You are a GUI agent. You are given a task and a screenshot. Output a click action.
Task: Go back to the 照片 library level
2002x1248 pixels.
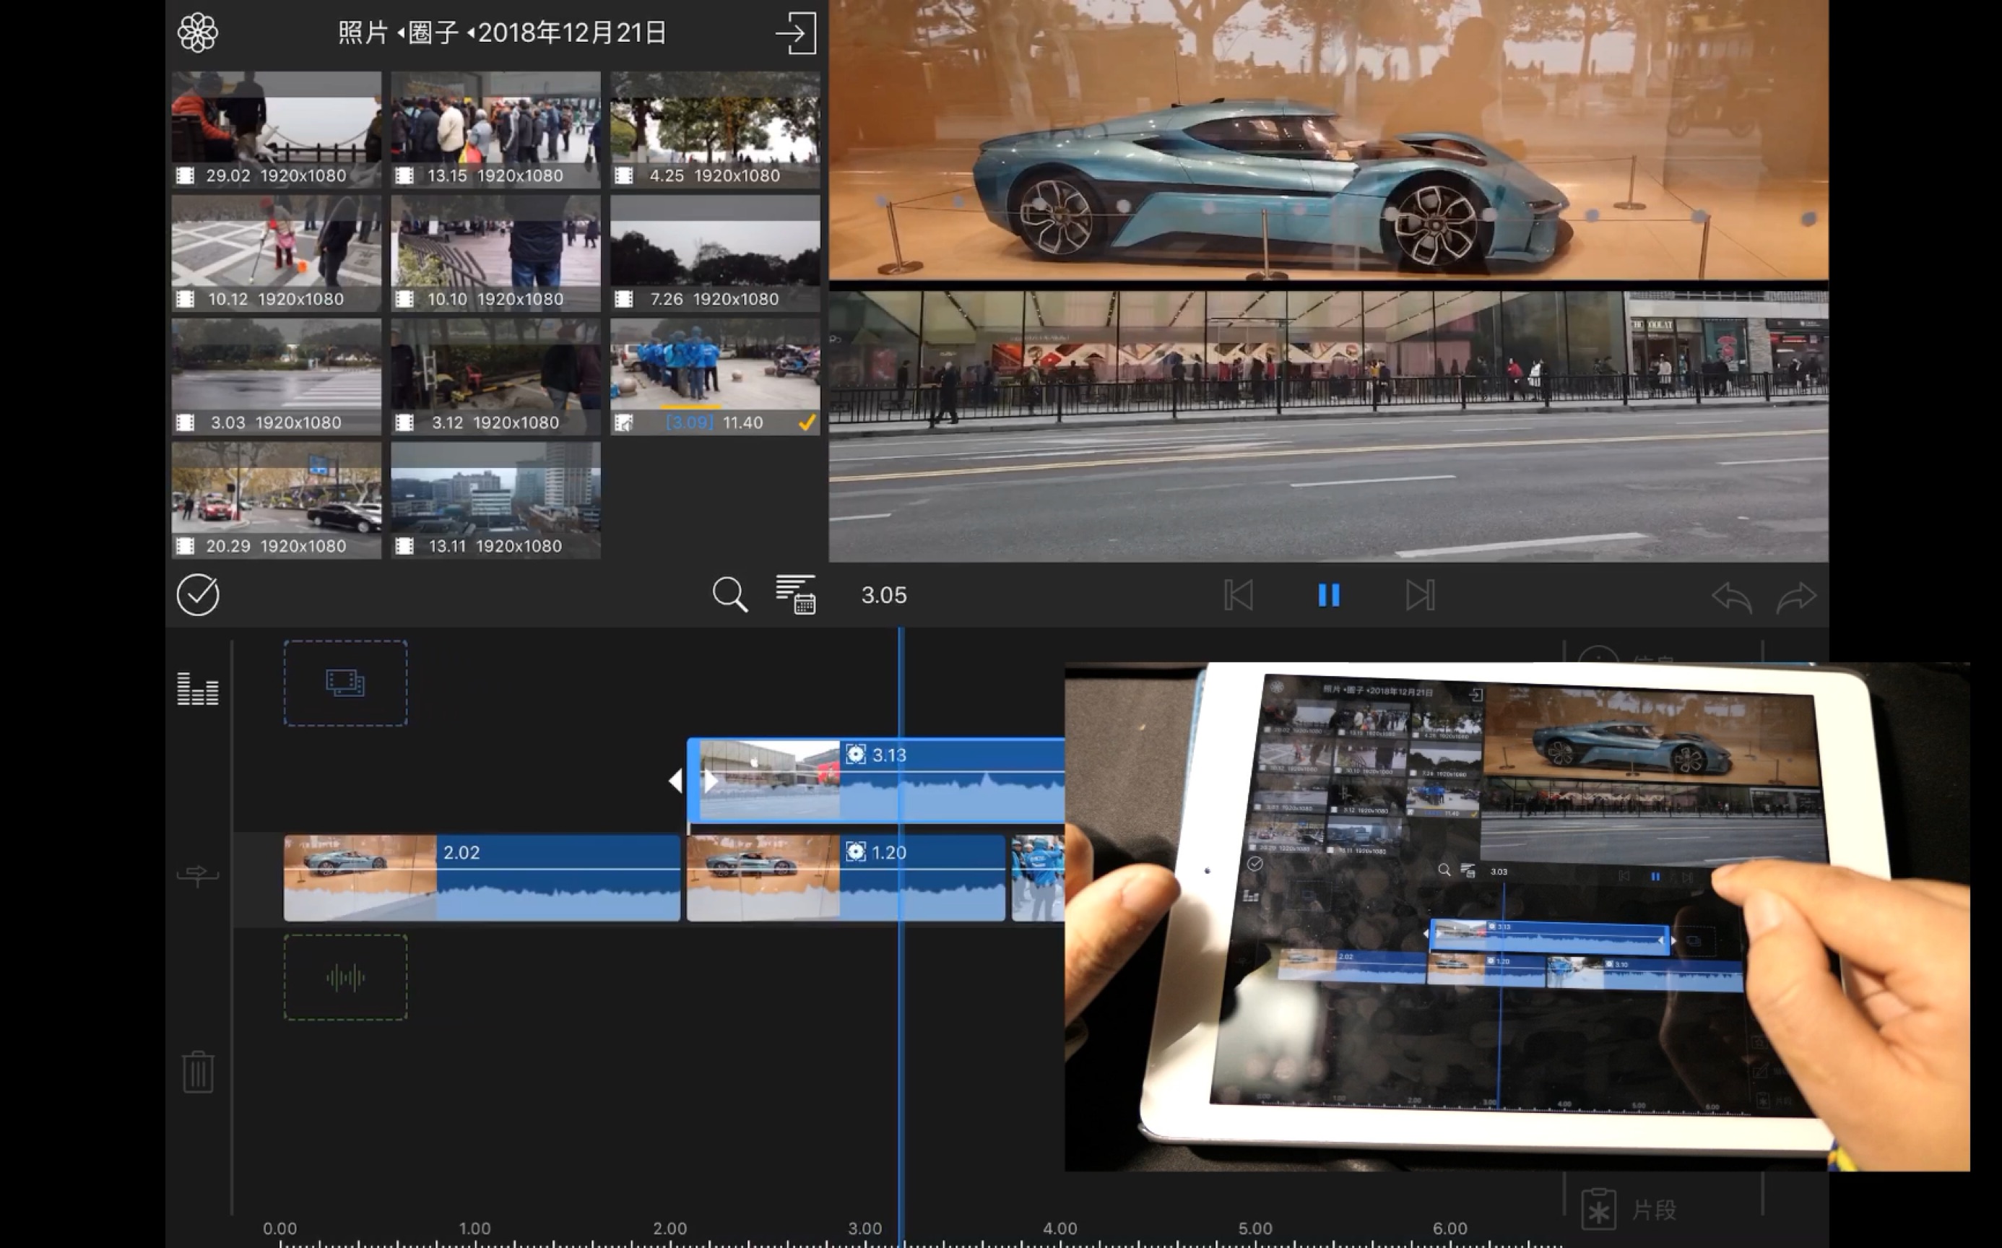tap(363, 33)
